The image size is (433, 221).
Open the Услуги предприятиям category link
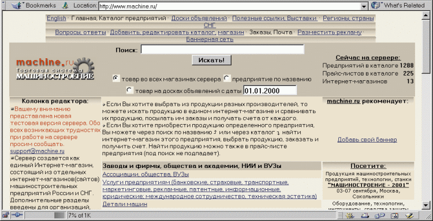pos(210,189)
